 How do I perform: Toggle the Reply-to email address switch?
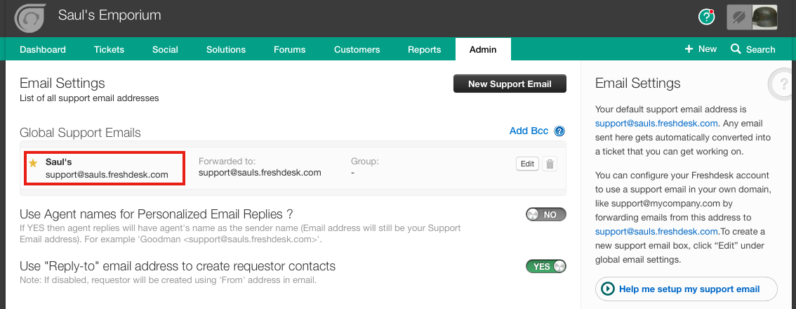coord(545,266)
